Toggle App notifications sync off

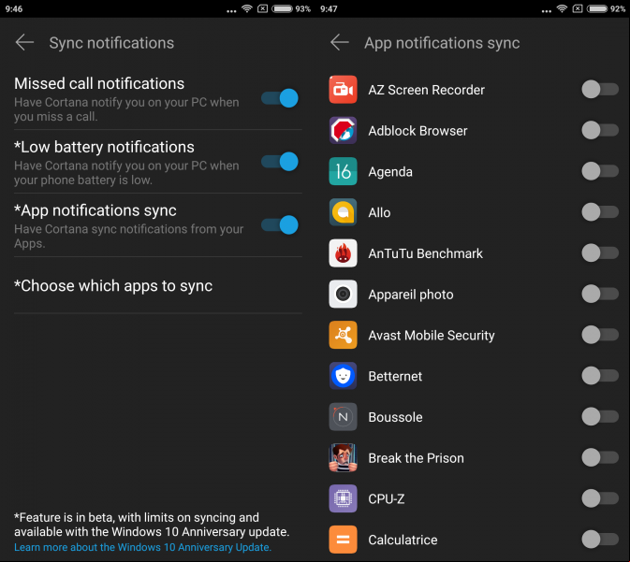pyautogui.click(x=280, y=224)
